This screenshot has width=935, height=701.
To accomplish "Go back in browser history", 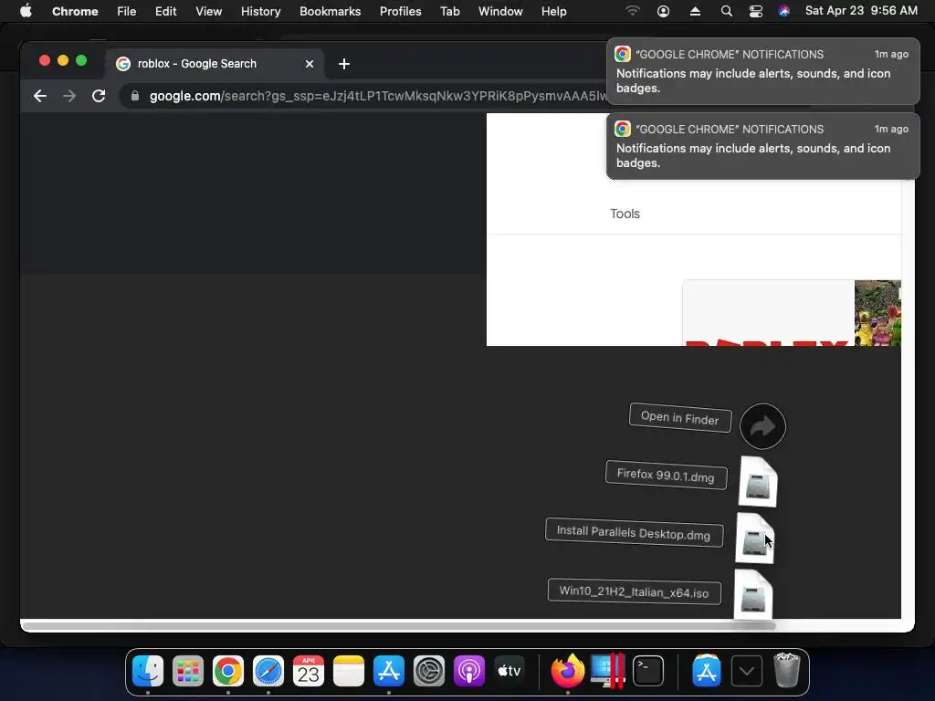I will click(x=40, y=96).
